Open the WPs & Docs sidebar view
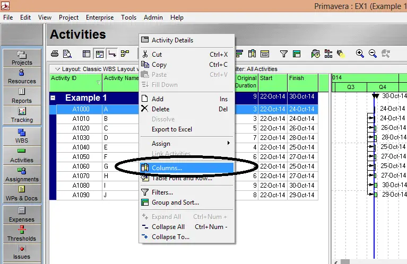 point(22,193)
